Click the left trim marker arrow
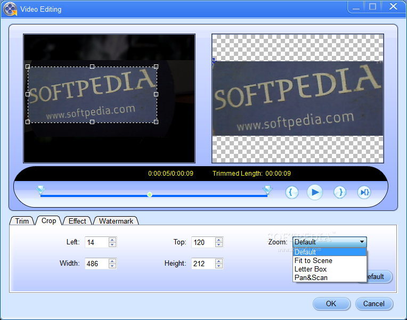This screenshot has height=320, width=407. pyautogui.click(x=40, y=190)
